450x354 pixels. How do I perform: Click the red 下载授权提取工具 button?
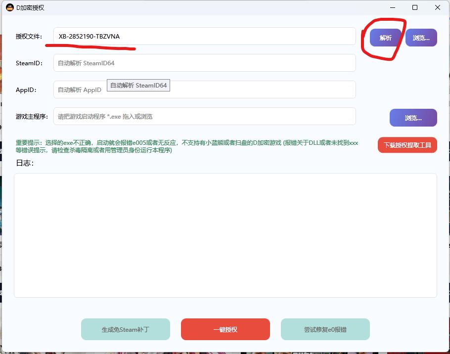coord(407,145)
